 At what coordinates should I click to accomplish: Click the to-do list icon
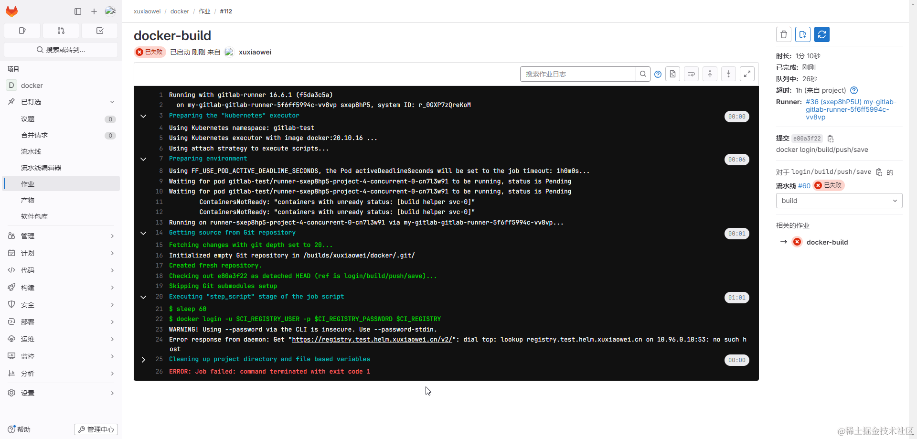tap(99, 30)
